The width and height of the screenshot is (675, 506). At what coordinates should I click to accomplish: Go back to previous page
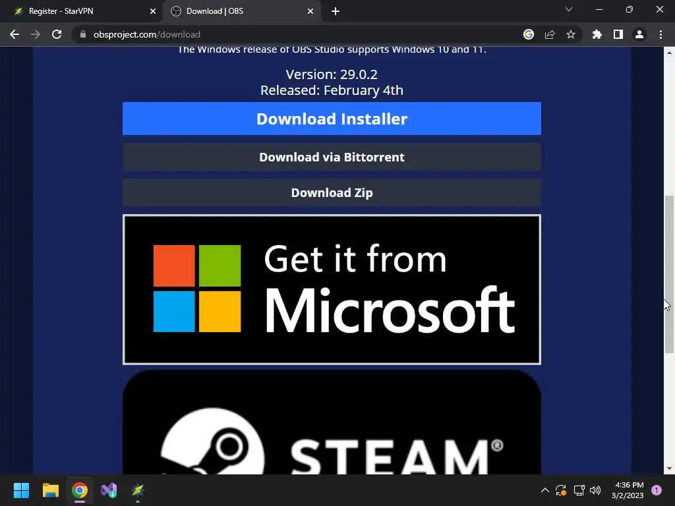tap(15, 34)
